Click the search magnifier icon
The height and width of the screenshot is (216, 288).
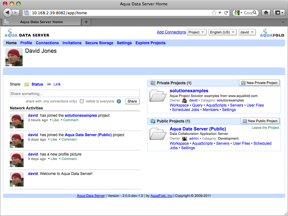[x=255, y=13]
